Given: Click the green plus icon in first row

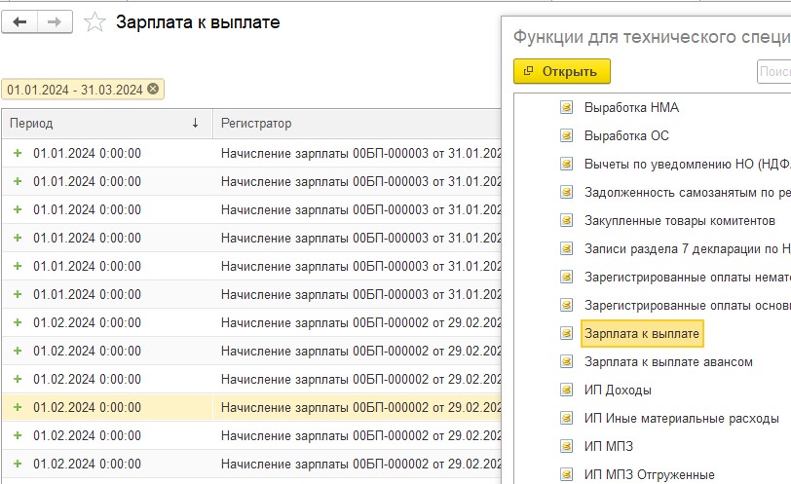Looking at the screenshot, I should (17, 153).
